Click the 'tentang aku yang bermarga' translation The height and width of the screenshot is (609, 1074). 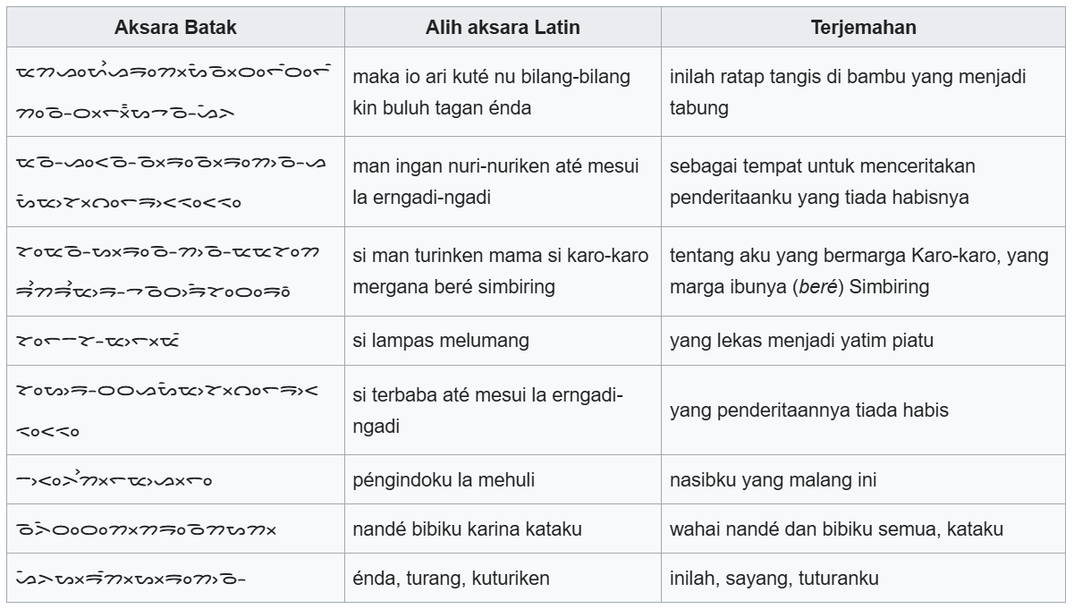[x=858, y=271]
